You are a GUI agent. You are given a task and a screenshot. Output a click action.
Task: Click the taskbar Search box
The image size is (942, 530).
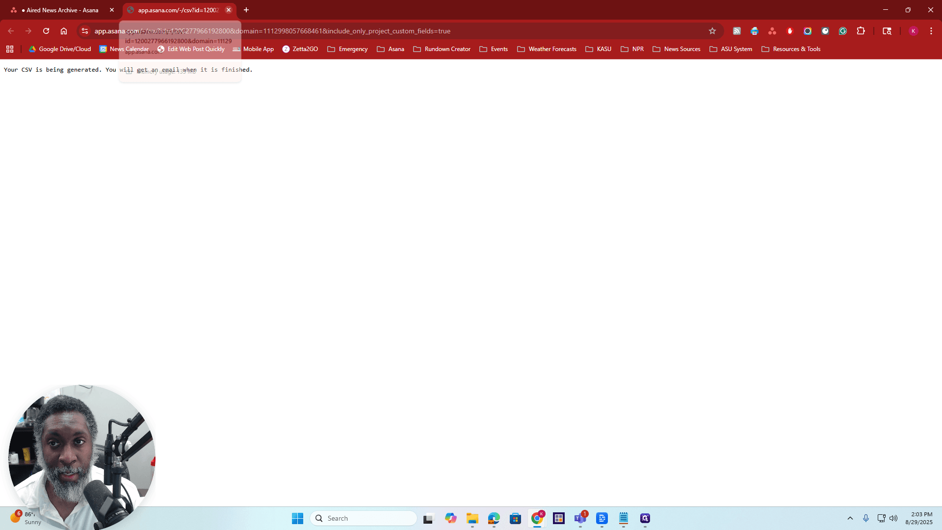(364, 518)
